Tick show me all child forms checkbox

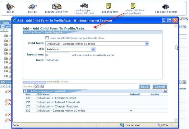point(47,38)
